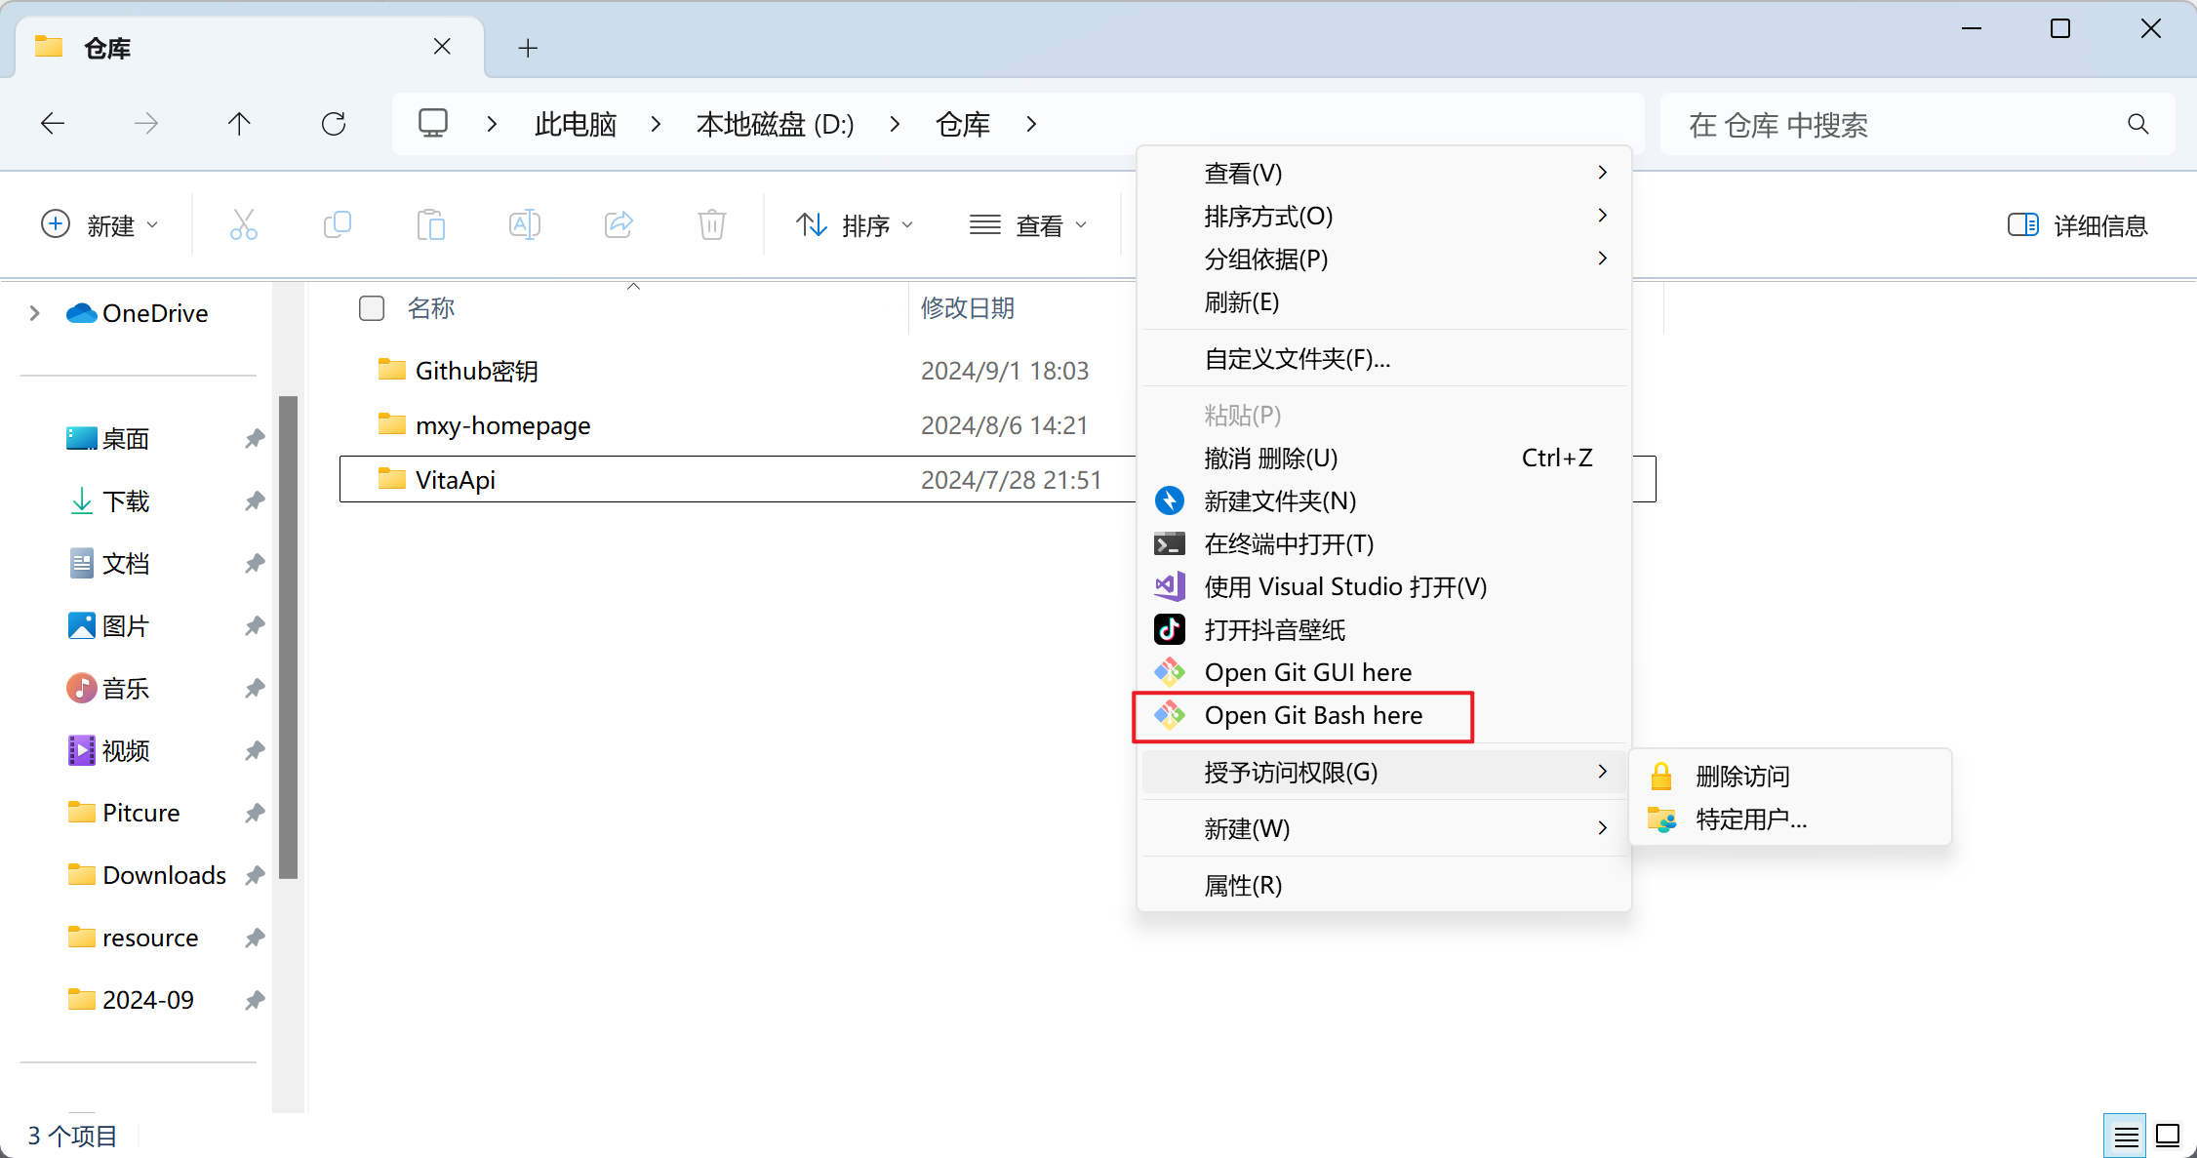The height and width of the screenshot is (1158, 2197).
Task: Switch to large thumbnails view icon
Action: pyautogui.click(x=2168, y=1137)
